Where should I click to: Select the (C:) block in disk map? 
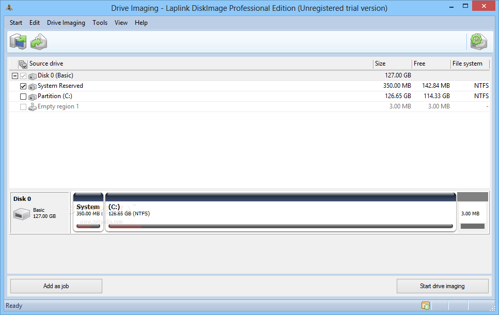[x=280, y=212]
